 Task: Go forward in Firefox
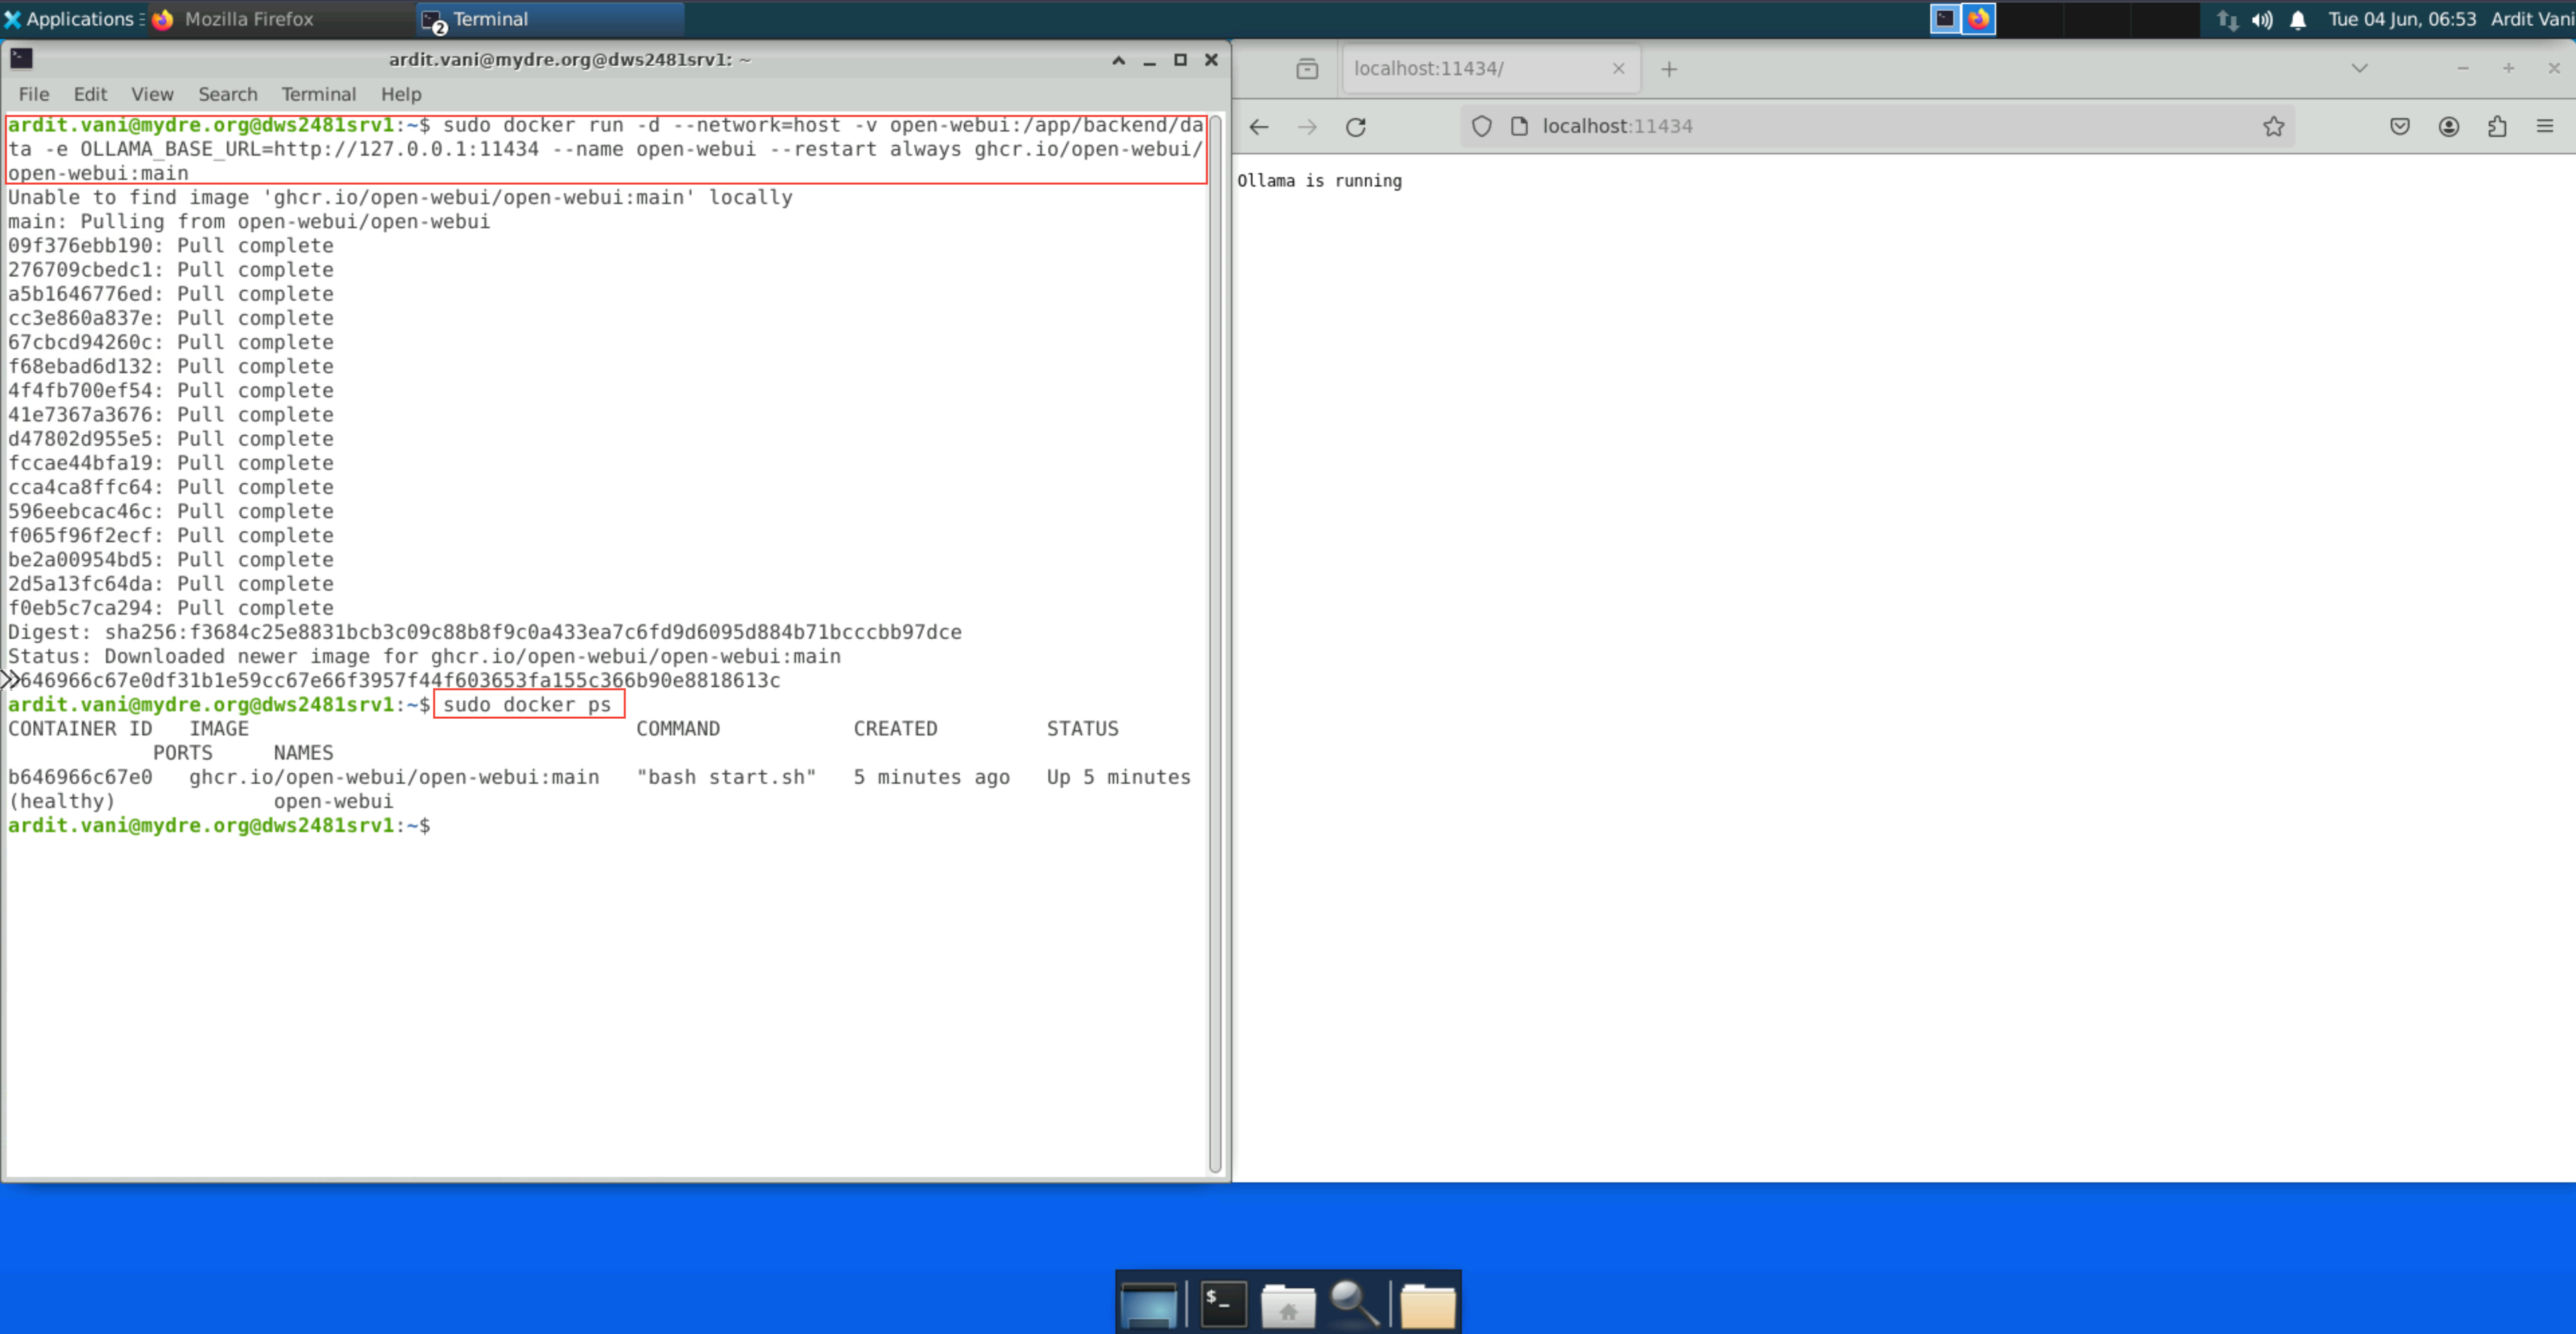[1307, 127]
